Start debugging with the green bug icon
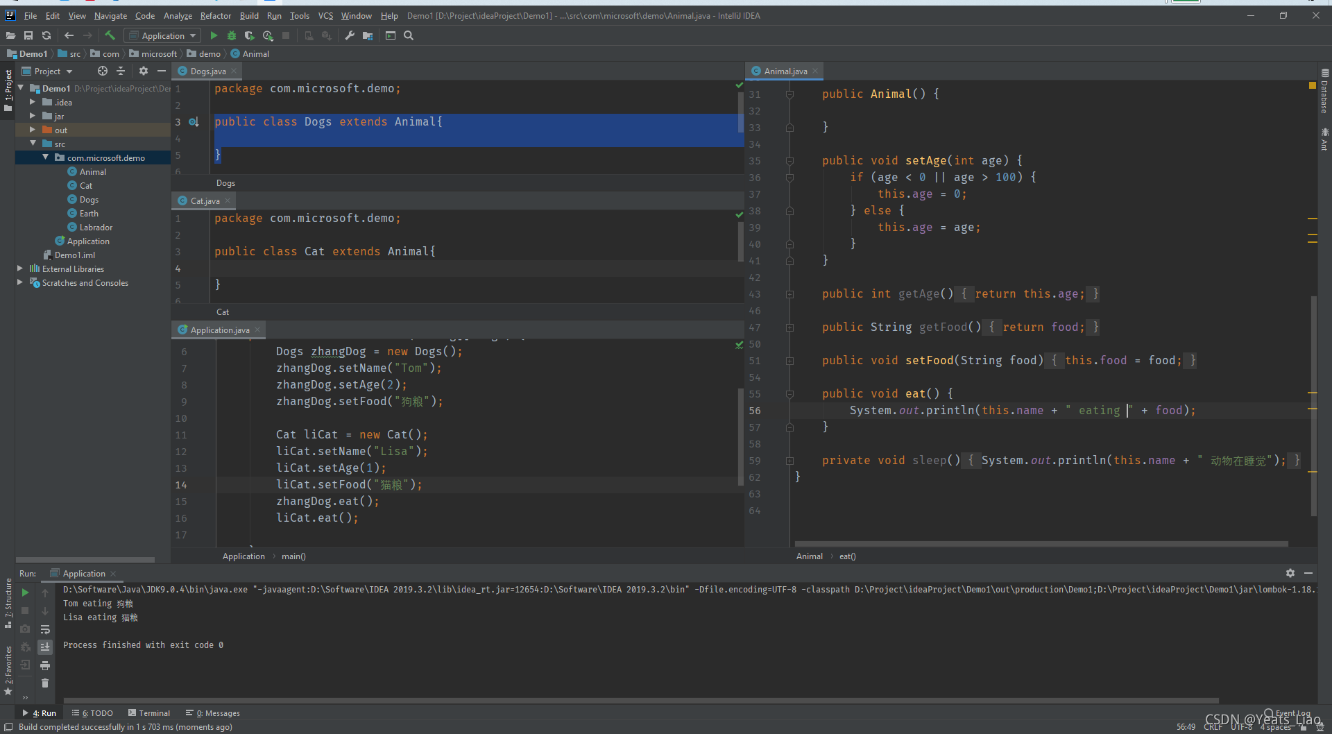The image size is (1332, 734). coord(232,35)
